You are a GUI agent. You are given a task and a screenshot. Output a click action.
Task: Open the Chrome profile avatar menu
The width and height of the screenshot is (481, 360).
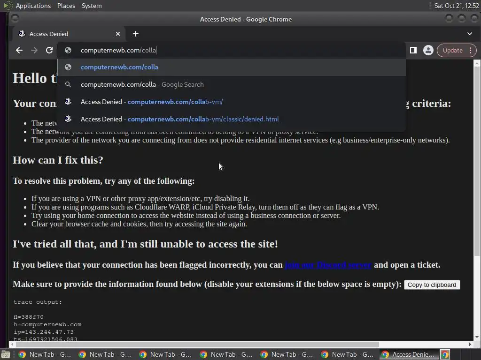pos(428,50)
